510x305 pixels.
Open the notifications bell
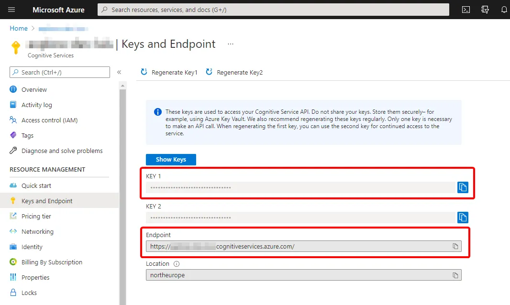coord(504,10)
